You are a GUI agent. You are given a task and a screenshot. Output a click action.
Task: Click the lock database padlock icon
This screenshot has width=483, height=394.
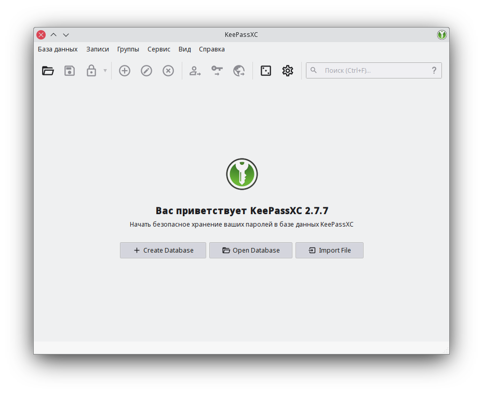(91, 71)
